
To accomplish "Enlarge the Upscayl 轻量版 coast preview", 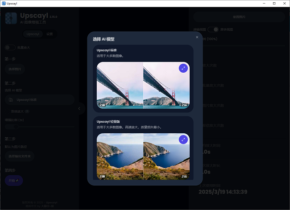I will point(183,140).
